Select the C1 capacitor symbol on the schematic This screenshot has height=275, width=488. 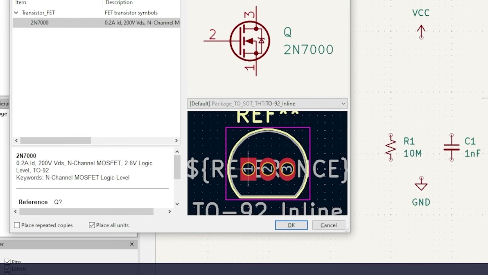coord(451,147)
